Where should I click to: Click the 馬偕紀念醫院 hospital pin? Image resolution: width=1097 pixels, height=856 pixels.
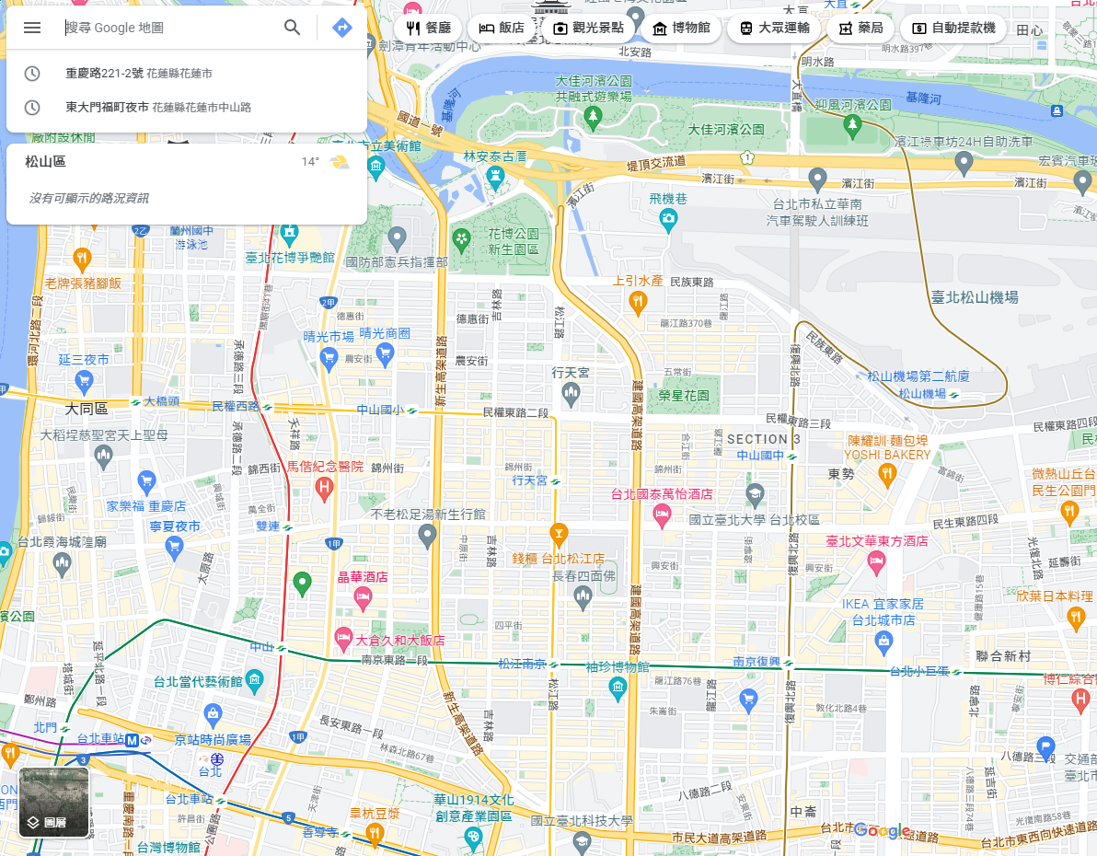pos(323,488)
